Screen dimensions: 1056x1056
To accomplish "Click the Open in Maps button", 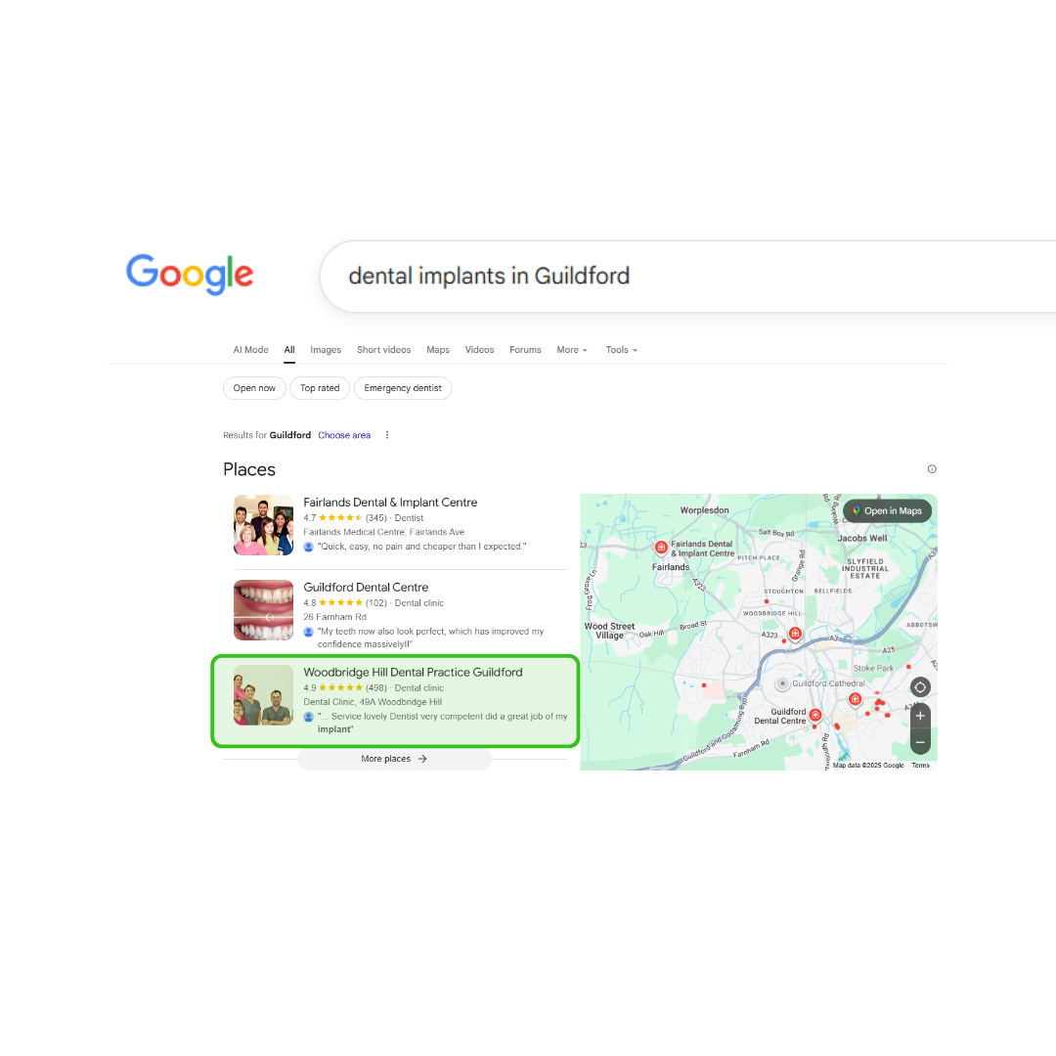I will pyautogui.click(x=887, y=510).
